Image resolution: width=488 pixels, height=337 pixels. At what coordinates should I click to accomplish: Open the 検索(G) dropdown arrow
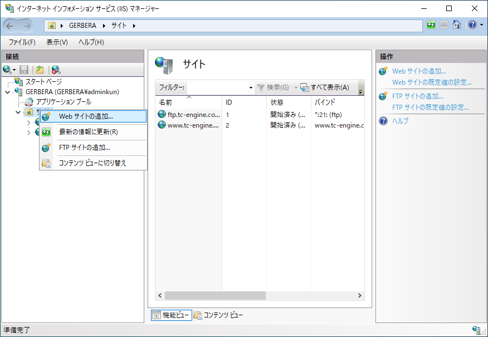point(296,88)
